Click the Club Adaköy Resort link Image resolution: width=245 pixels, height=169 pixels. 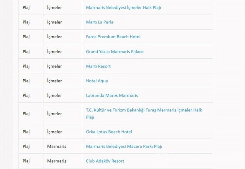coord(105,161)
